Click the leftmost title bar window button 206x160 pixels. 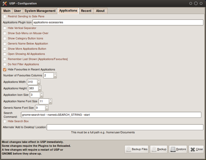191,3
